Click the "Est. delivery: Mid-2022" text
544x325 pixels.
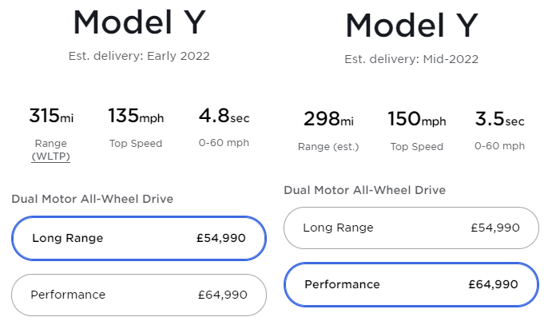(411, 59)
